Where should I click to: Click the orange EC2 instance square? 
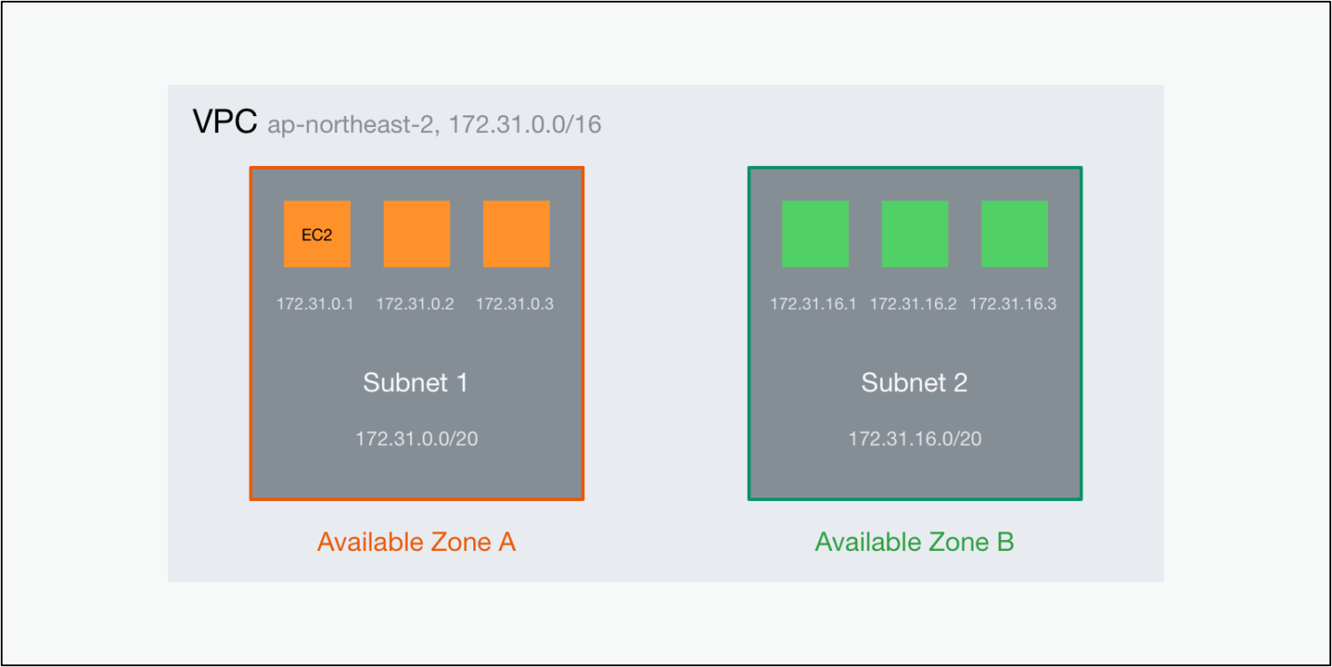[x=317, y=233]
